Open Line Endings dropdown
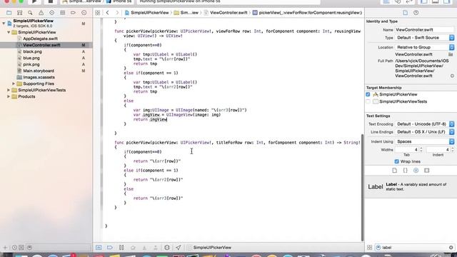Viewport: 457px width, 257px height. coord(424,132)
